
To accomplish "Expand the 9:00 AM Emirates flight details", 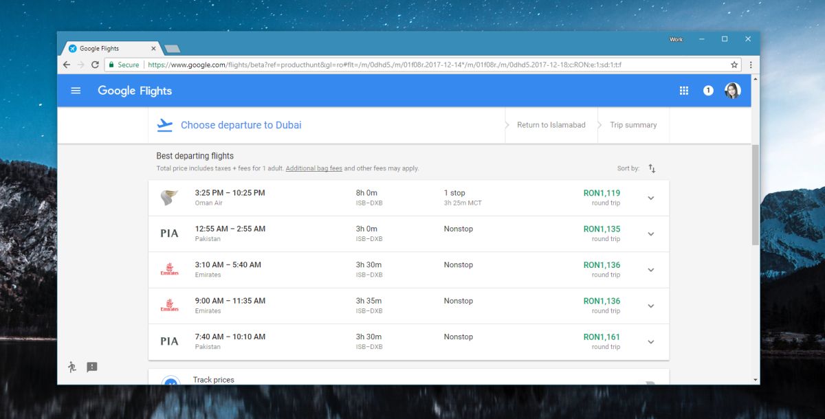I will click(651, 306).
